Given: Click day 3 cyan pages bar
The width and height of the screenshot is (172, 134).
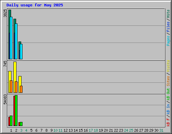Looking at the screenshot, I should [21, 52].
